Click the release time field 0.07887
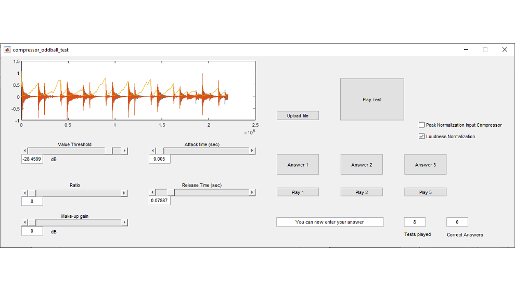The height and width of the screenshot is (291, 515). 159,201
